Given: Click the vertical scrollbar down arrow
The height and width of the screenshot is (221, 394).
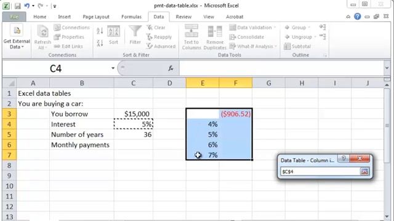Looking at the screenshot, I should [x=387, y=217].
